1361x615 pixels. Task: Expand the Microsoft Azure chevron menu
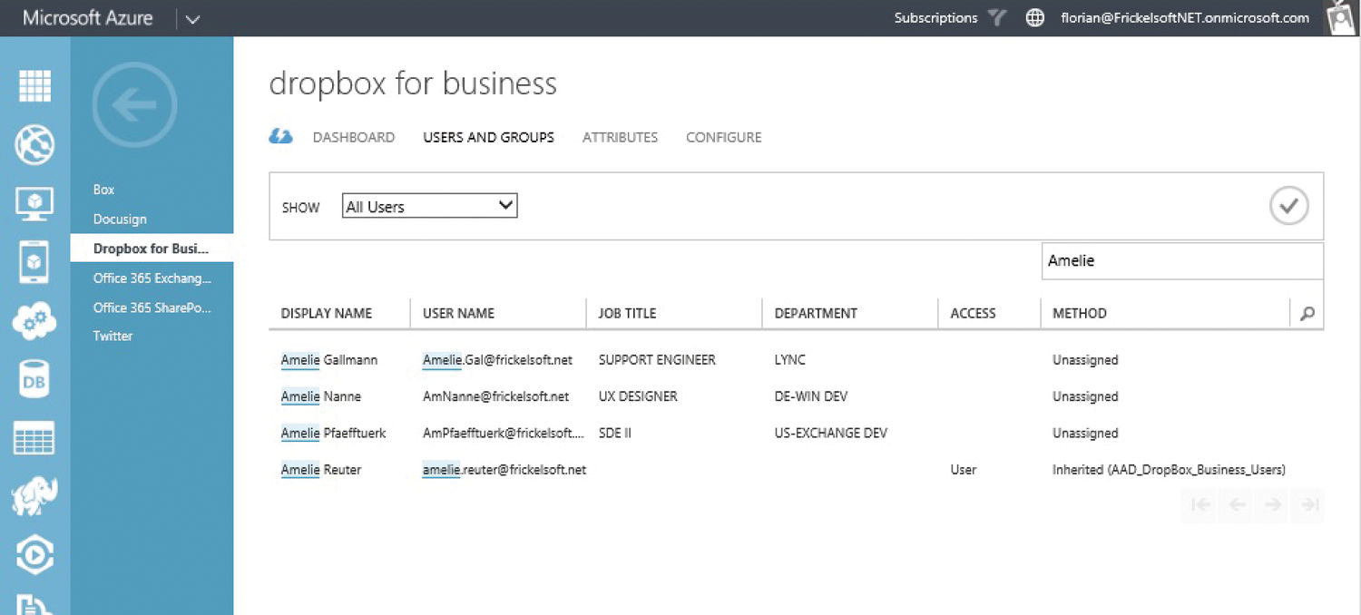point(191,18)
